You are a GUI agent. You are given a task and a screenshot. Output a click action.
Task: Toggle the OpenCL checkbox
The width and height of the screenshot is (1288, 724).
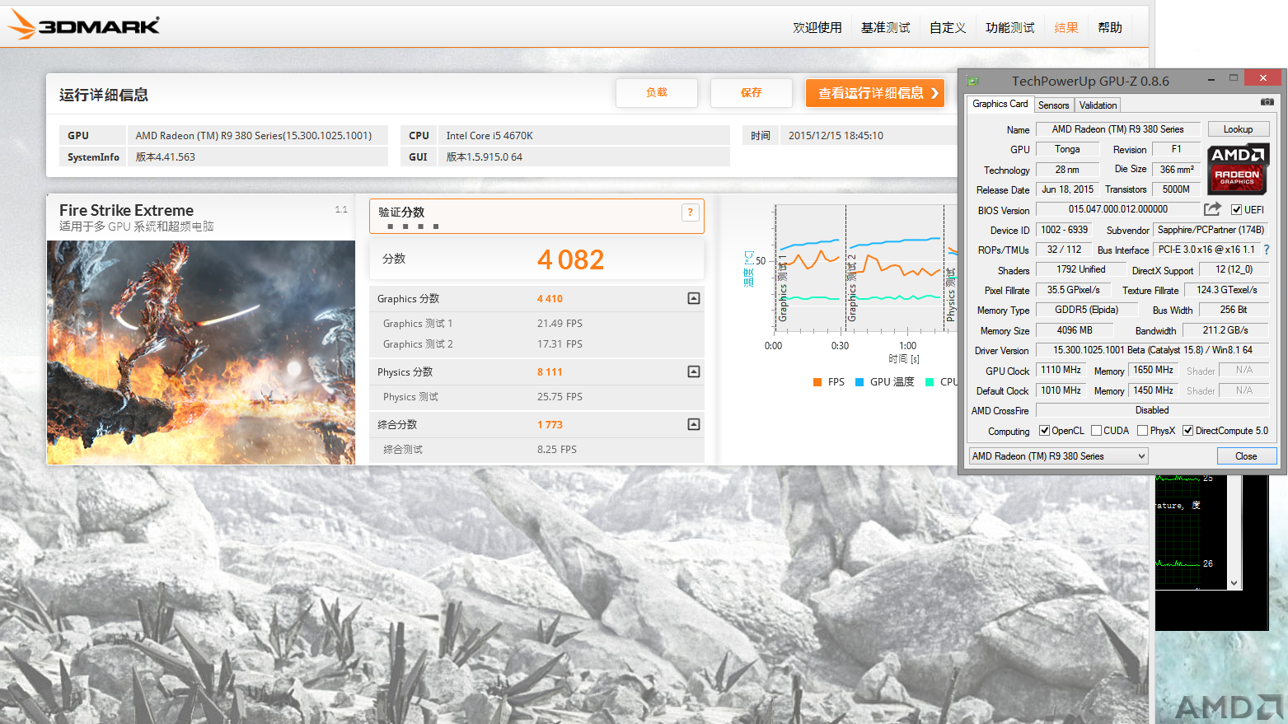point(1045,431)
